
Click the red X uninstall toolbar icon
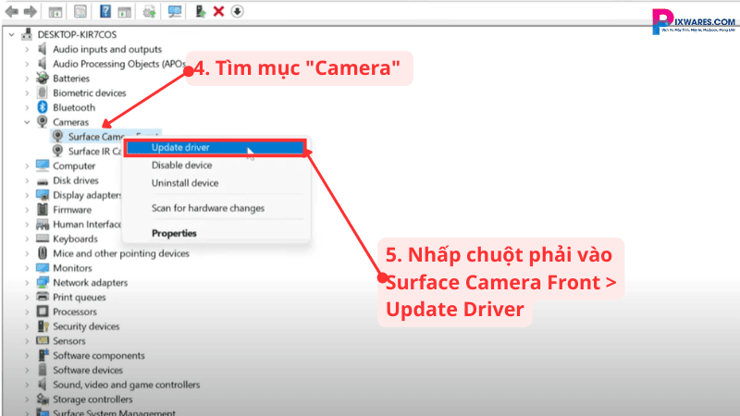point(218,11)
